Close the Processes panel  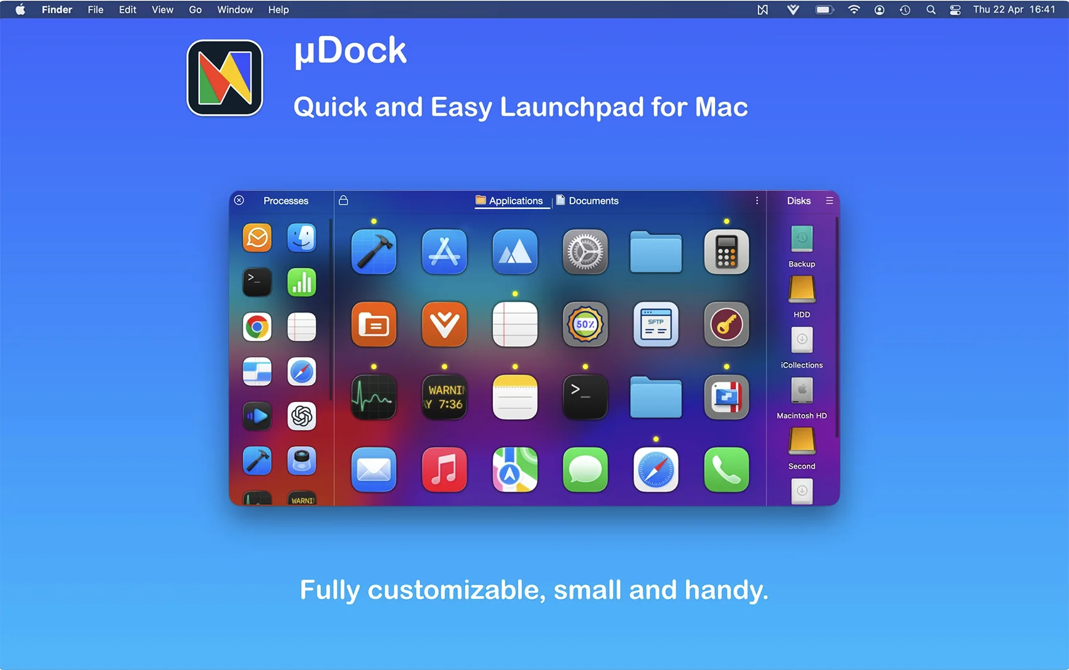(x=239, y=201)
